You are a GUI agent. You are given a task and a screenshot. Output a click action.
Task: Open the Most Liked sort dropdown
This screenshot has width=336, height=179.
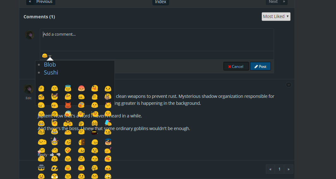tap(276, 16)
